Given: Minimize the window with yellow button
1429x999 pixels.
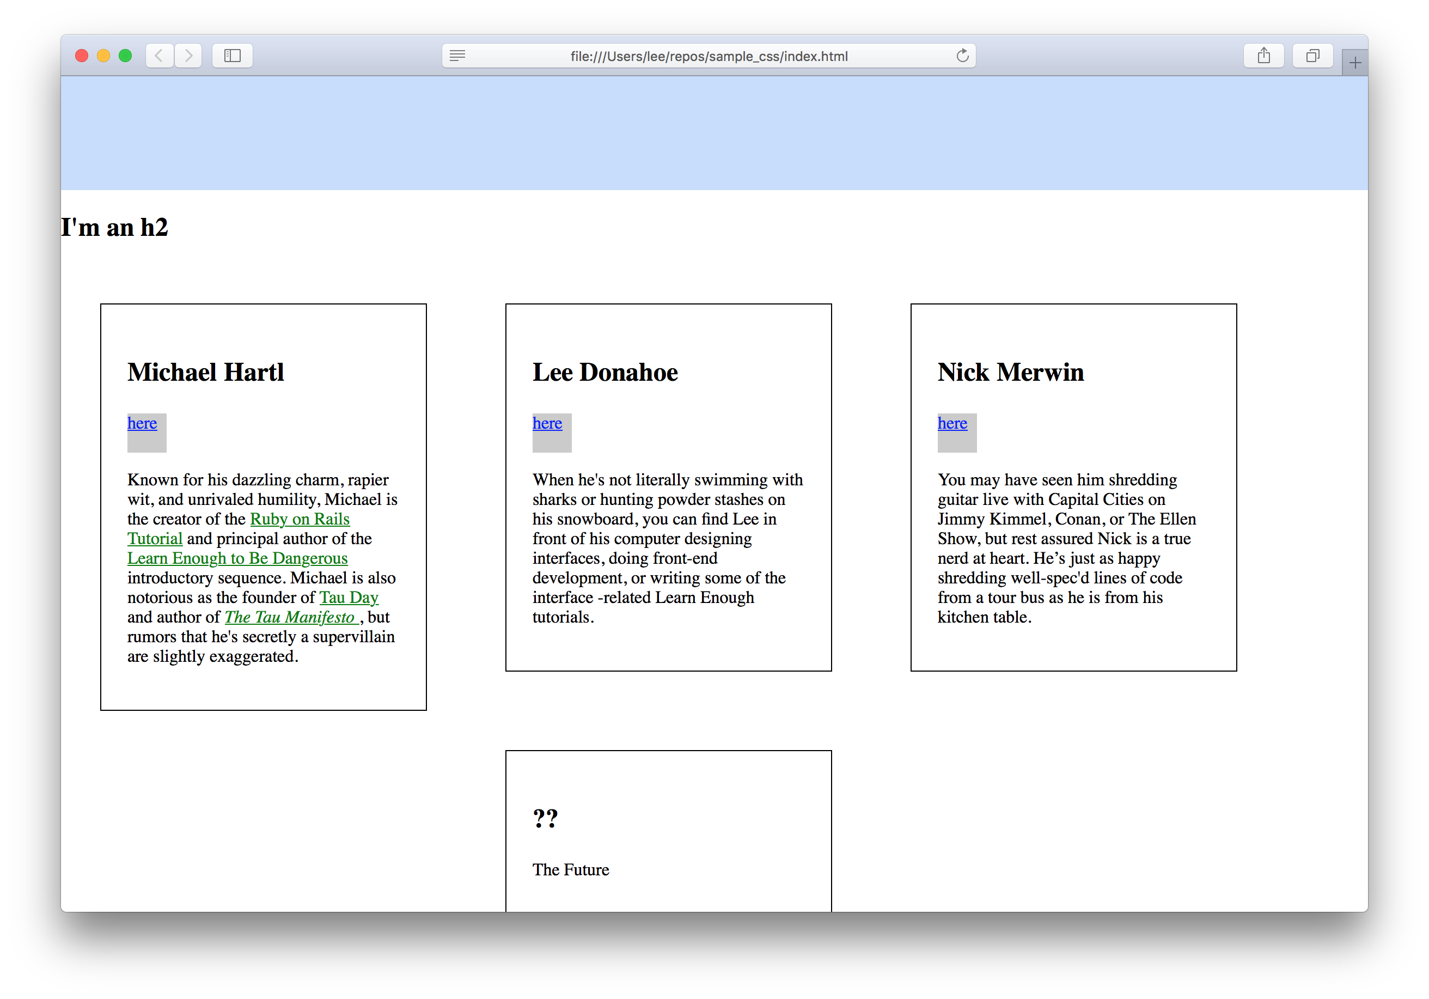Looking at the screenshot, I should pos(103,56).
